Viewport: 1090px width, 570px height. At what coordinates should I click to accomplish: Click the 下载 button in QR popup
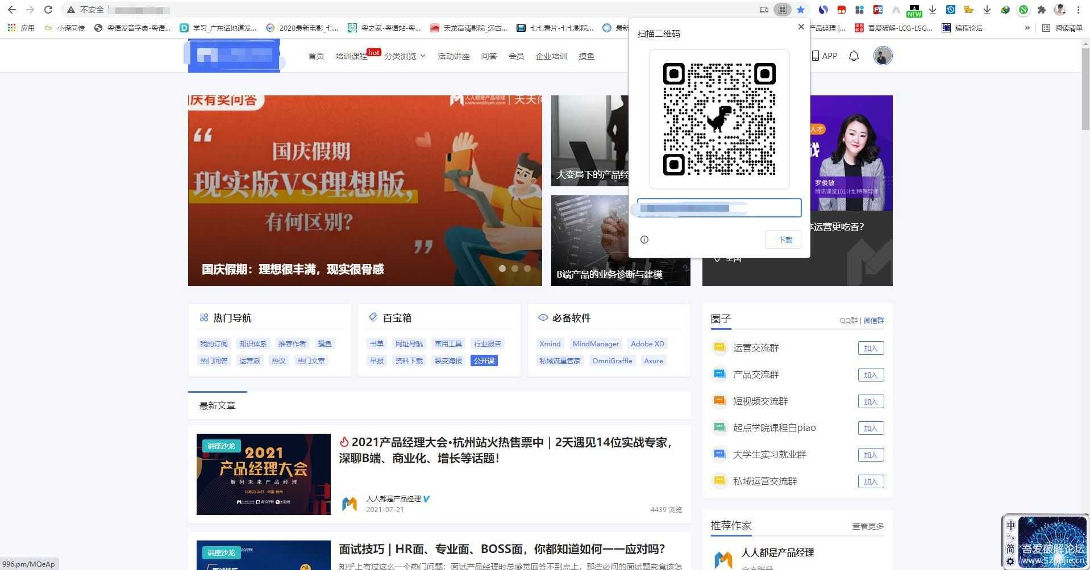pos(783,240)
